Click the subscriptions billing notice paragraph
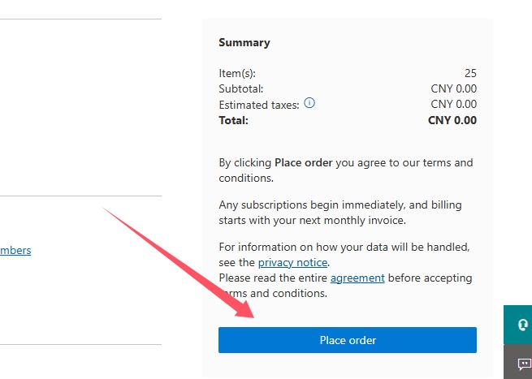This screenshot has height=379, width=532. (x=341, y=212)
